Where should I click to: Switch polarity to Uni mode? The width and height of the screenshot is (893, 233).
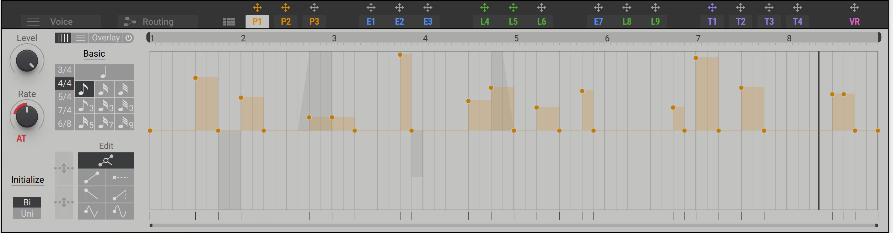(27, 214)
